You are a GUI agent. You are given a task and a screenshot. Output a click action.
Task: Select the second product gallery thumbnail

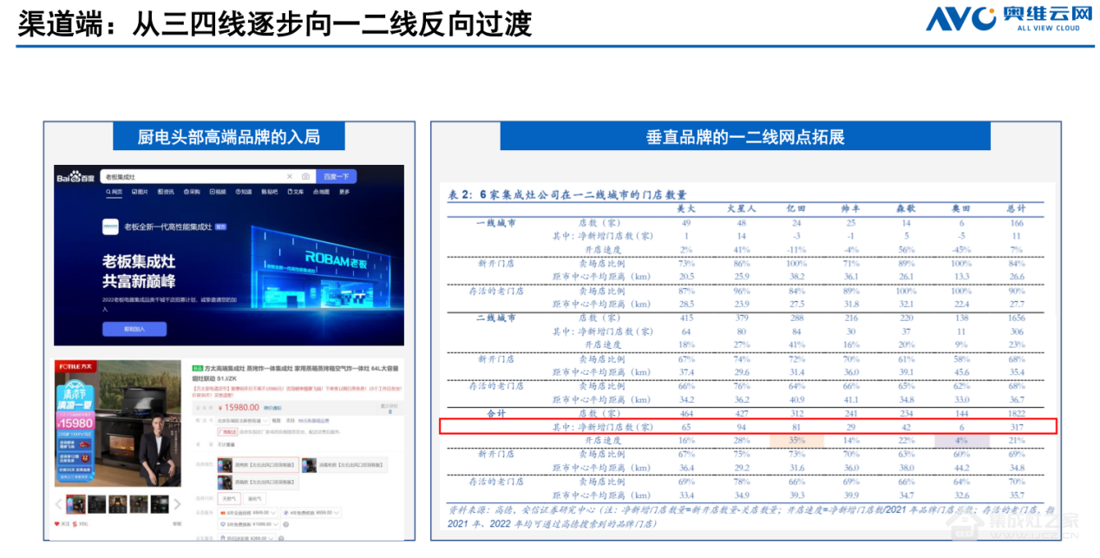[97, 504]
